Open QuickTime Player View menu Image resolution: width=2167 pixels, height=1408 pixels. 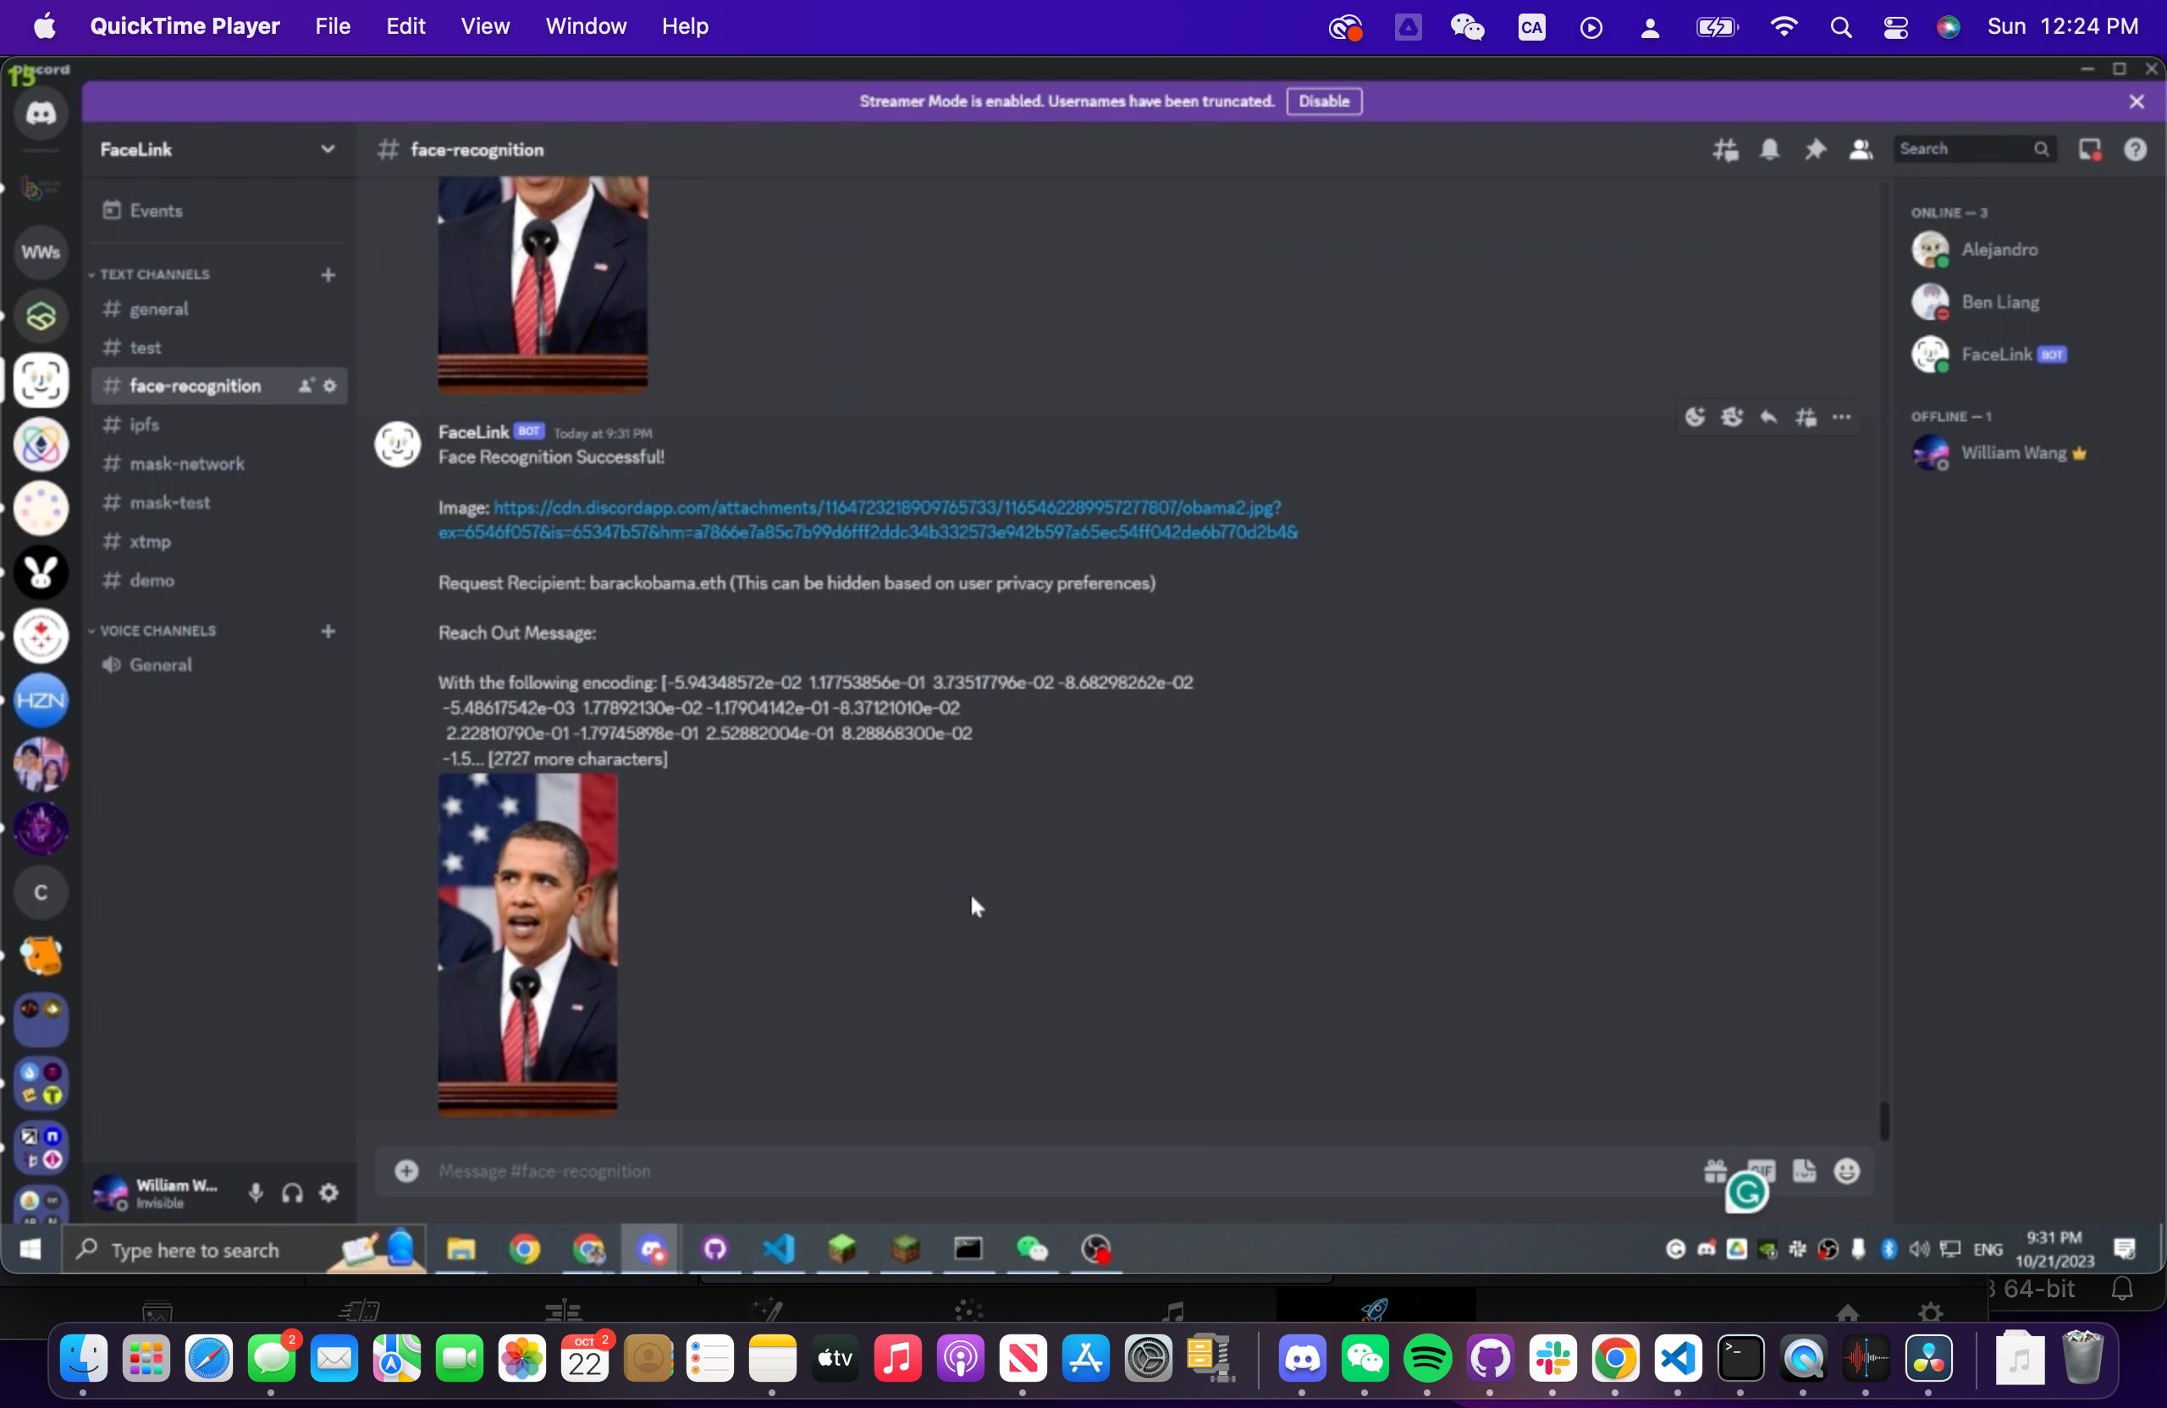point(484,26)
